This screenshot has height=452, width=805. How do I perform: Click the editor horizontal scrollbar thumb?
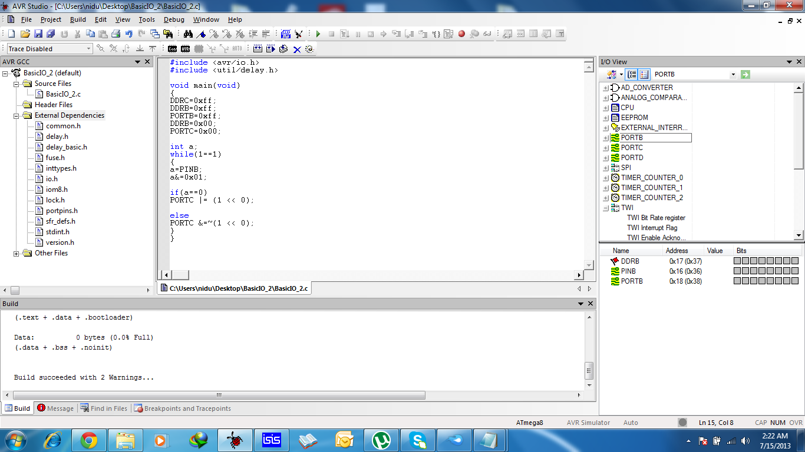(x=180, y=275)
